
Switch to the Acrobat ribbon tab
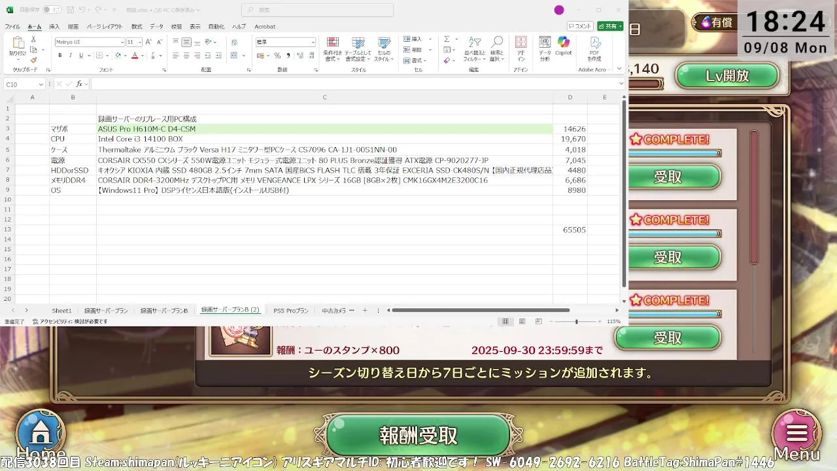click(265, 27)
